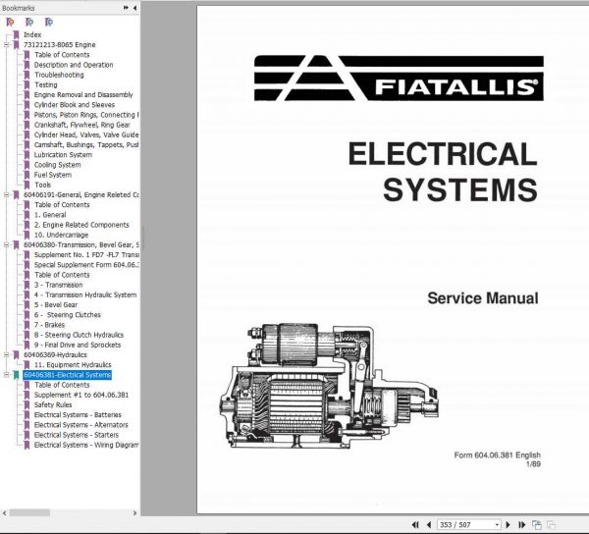
Task: Collapse the 60406380-Transmission bookmark node
Action: coord(6,244)
